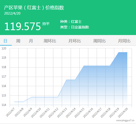Click the 产区苹果（红富士）价格指数 title
The height and width of the screenshot is (124, 136).
[x=34, y=8]
